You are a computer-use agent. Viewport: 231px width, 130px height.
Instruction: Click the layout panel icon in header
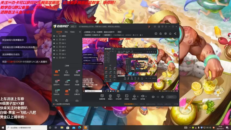coord(165,34)
